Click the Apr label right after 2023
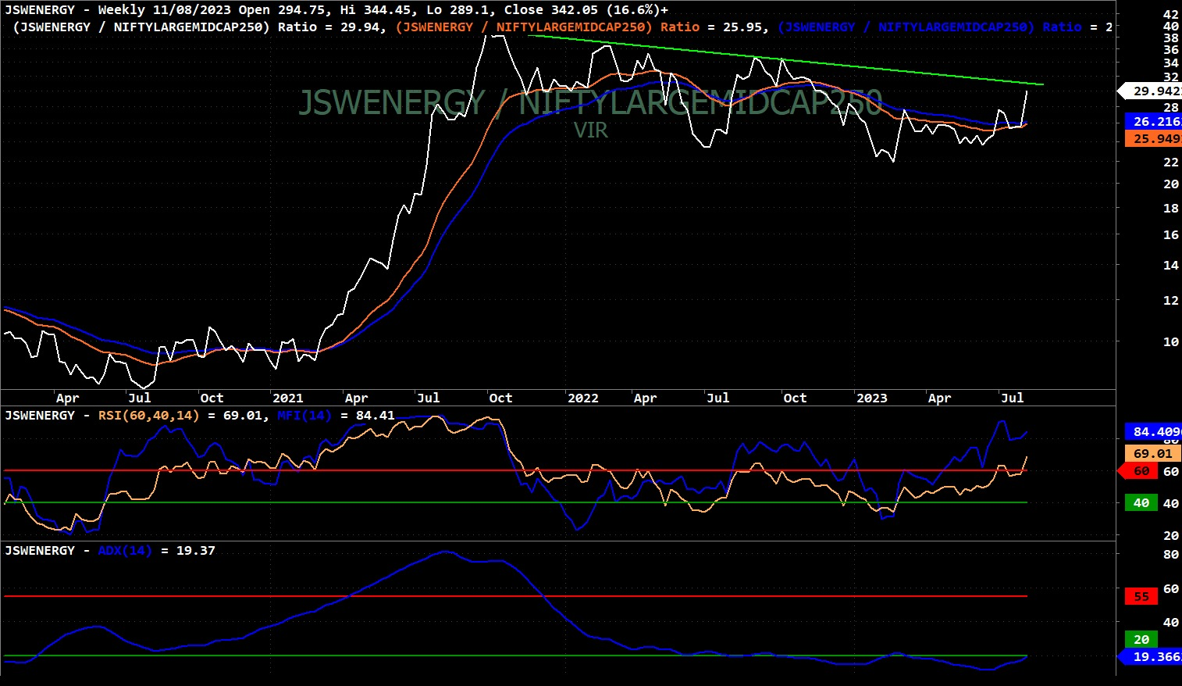Screen dimensions: 1182x686 click(939, 398)
